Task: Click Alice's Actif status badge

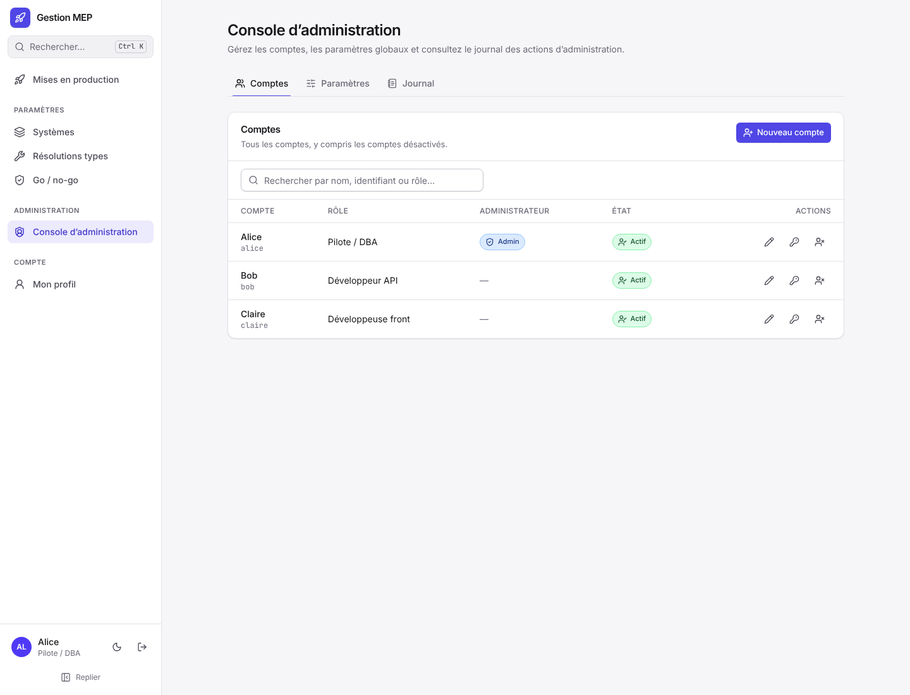Action: click(x=632, y=242)
